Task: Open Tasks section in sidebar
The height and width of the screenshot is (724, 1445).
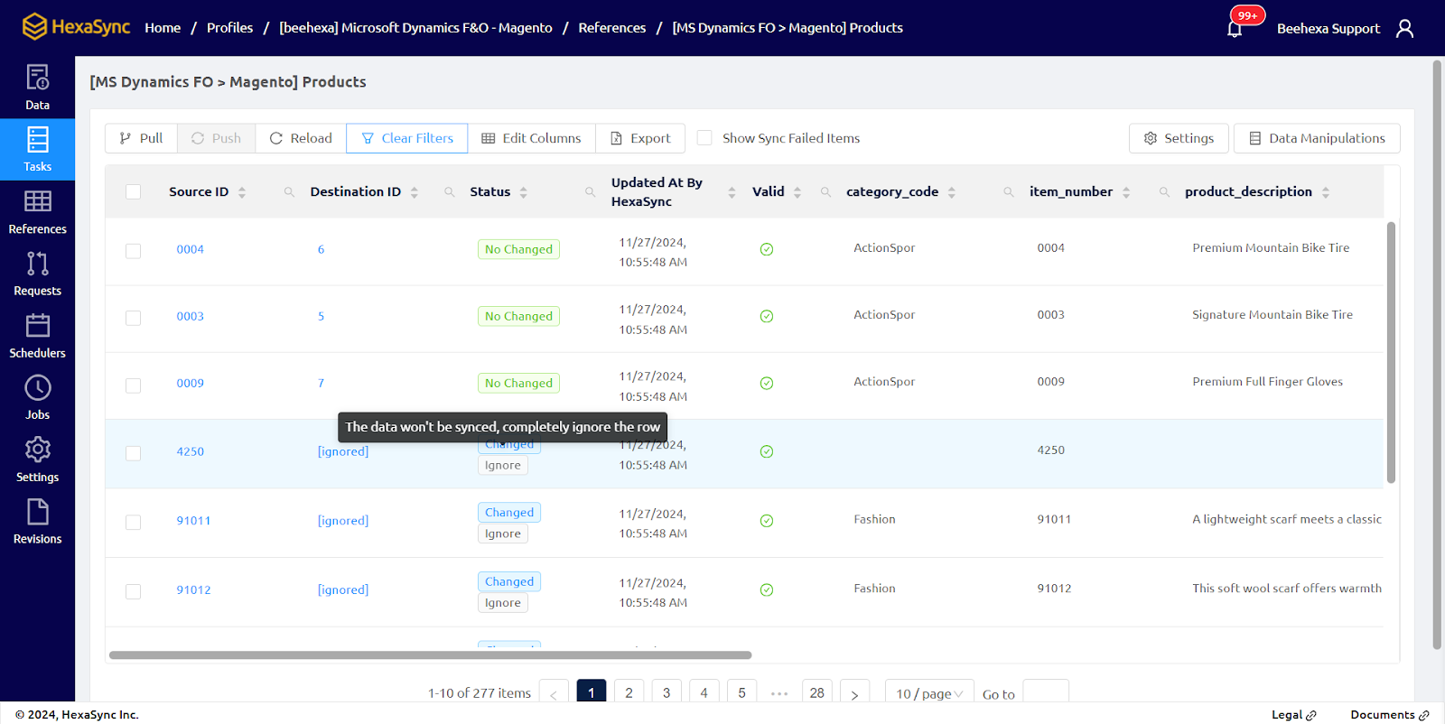Action: pos(37,150)
